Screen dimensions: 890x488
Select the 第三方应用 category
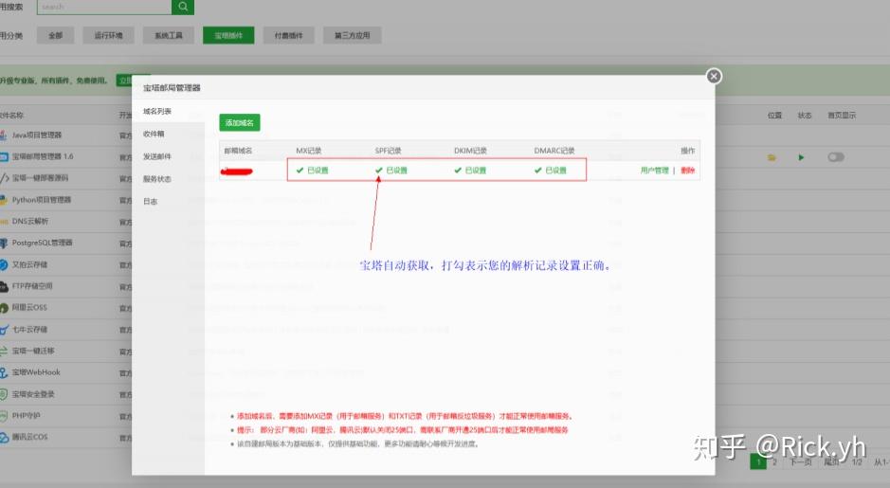point(352,35)
